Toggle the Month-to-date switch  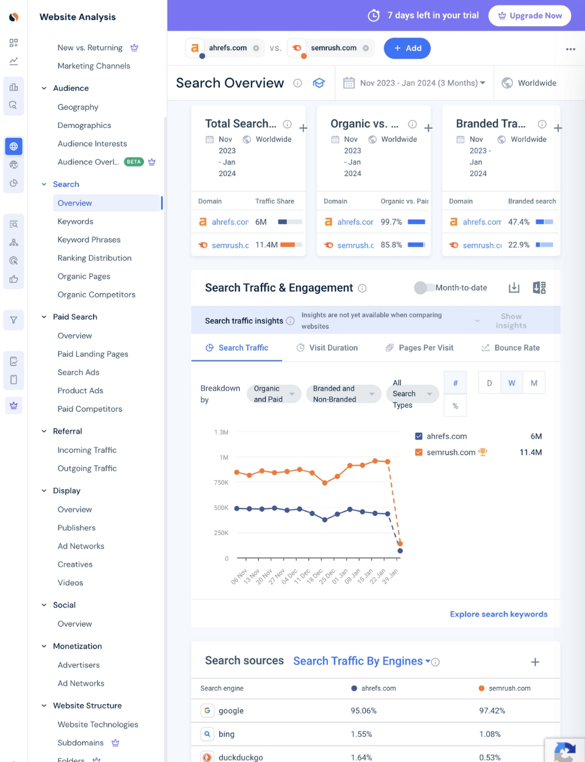coord(424,288)
